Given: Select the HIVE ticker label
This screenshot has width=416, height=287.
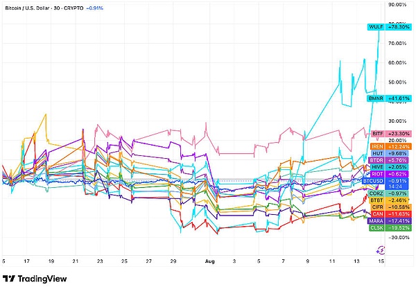Looking at the screenshot, I should pos(377,167).
